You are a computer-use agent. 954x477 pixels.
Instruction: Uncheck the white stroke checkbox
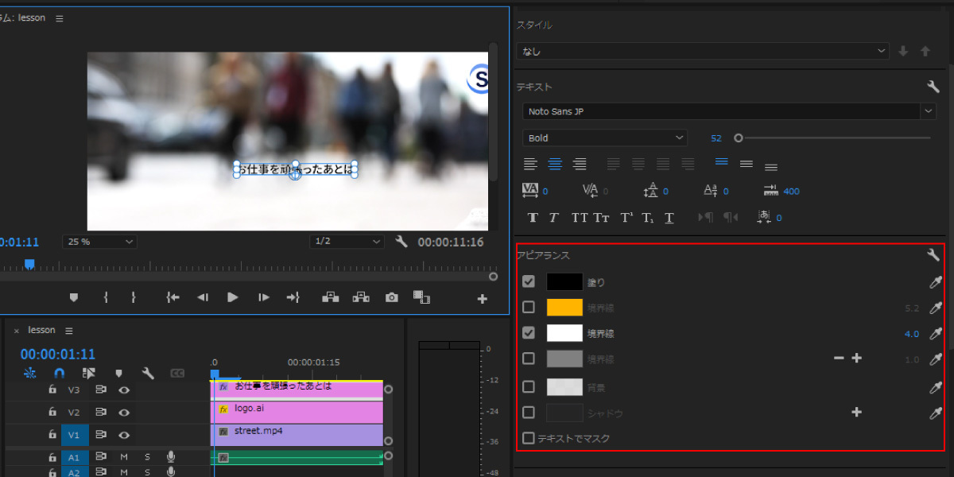(529, 332)
